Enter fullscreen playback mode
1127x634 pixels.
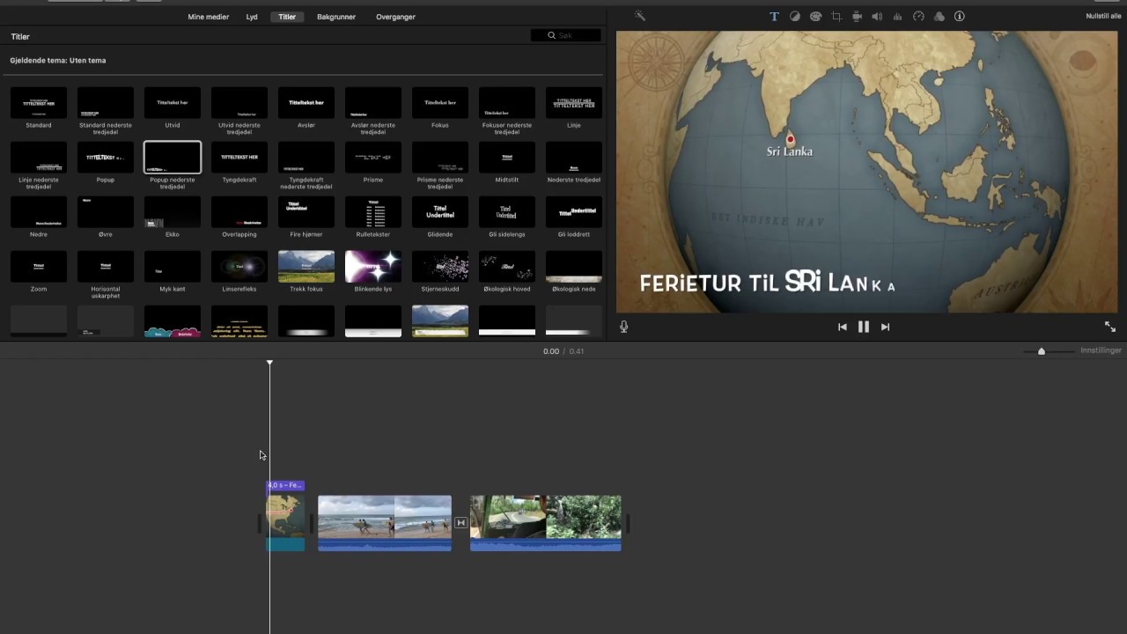click(x=1110, y=327)
